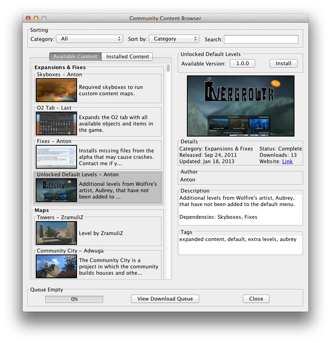The height and width of the screenshot is (343, 331).
Task: Click 'Updated: Jan 18, 2013' detail
Action: tap(207, 162)
